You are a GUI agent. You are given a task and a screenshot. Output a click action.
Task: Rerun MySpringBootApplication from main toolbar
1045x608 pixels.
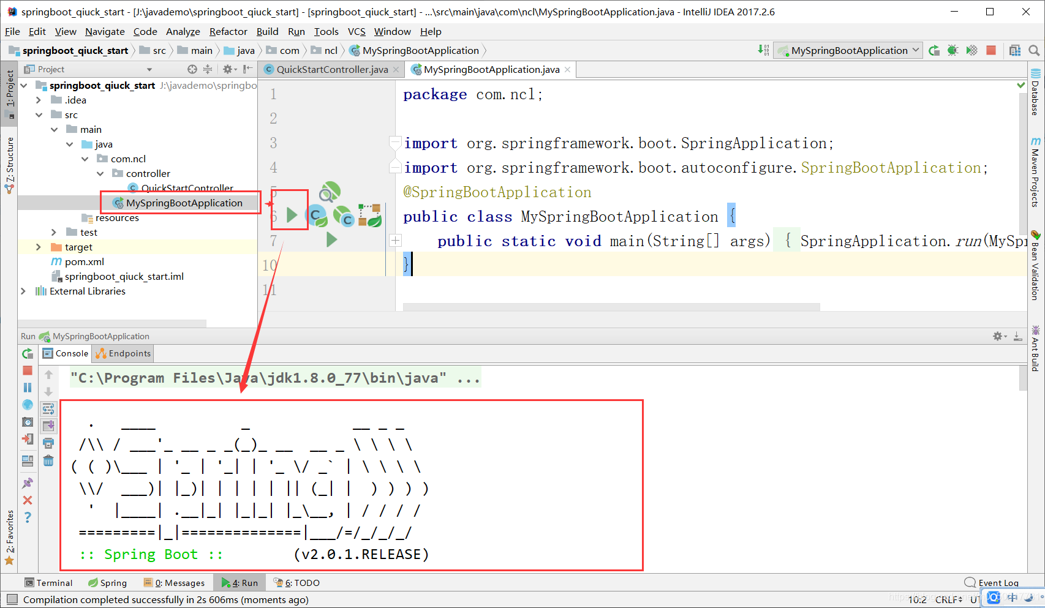[934, 50]
